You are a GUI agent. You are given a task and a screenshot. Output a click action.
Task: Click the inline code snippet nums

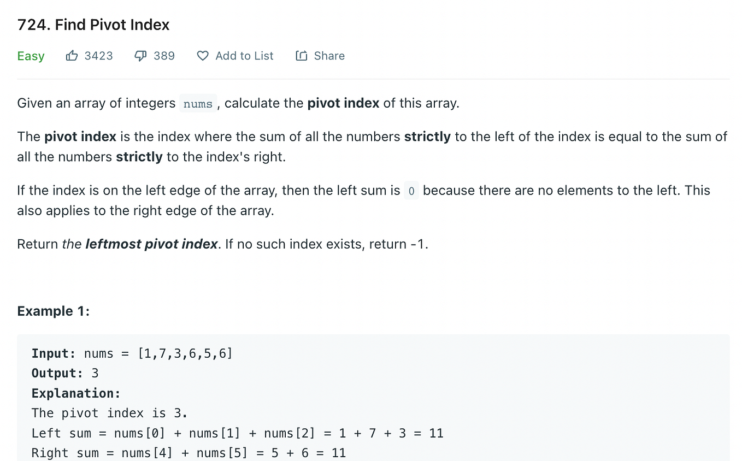tap(198, 103)
